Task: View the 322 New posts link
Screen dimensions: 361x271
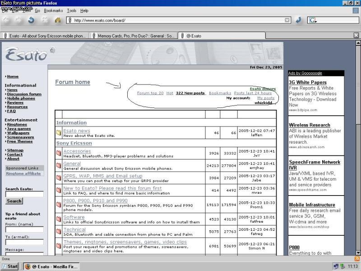Action: (x=190, y=93)
